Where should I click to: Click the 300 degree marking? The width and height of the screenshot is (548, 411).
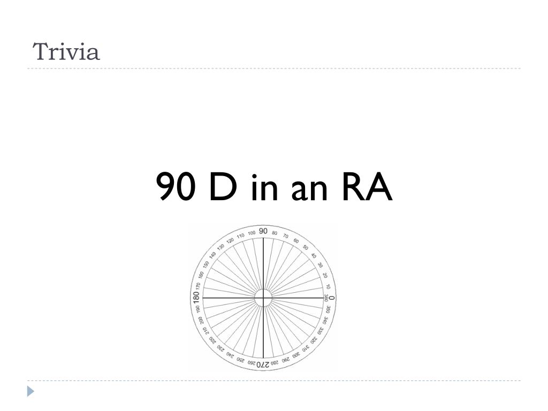296,355
